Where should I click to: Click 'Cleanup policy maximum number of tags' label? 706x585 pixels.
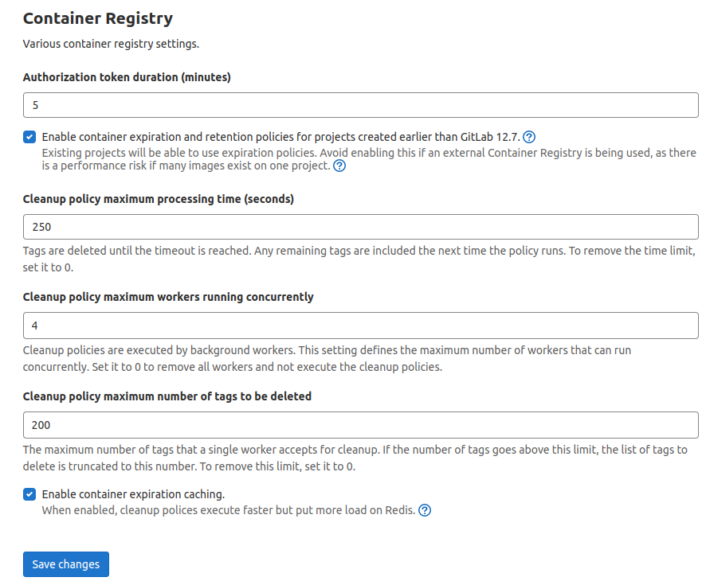pyautogui.click(x=167, y=396)
